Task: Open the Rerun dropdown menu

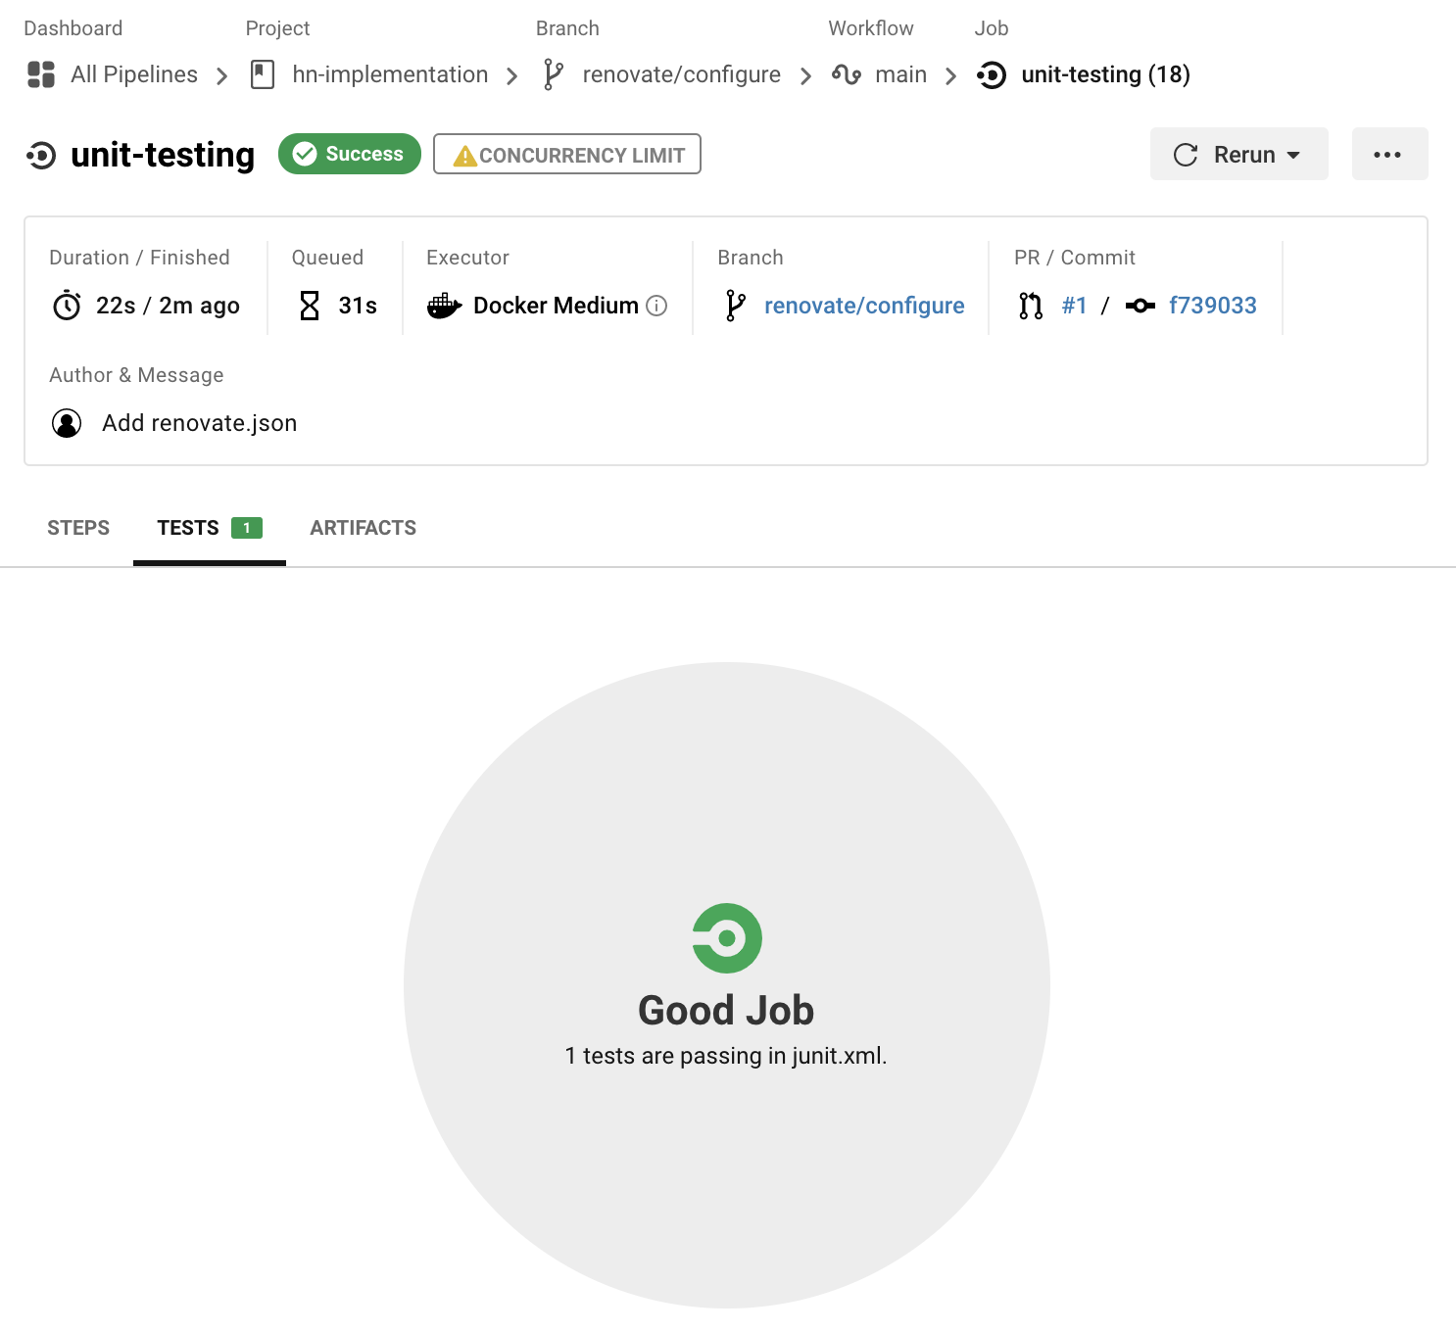Action: point(1238,154)
